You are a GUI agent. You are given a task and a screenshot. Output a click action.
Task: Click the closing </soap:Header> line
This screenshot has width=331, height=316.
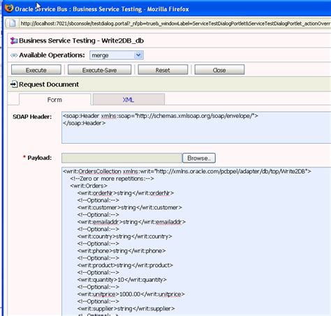(x=84, y=123)
